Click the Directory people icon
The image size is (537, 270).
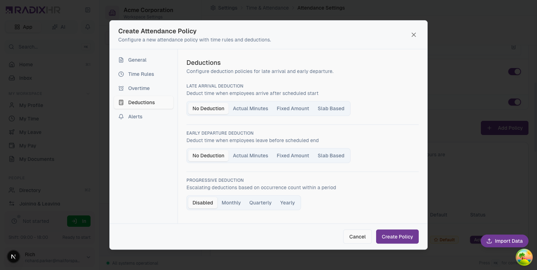12,190
